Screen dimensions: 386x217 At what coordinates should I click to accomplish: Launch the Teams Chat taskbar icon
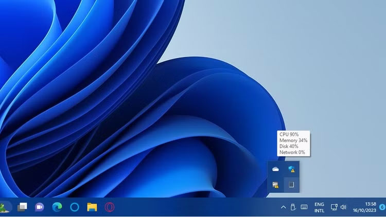pos(40,207)
